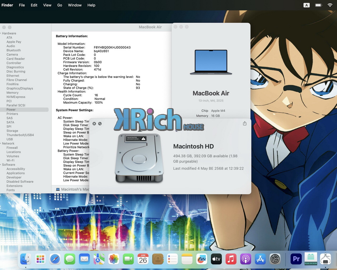Select Apple Pay in Hardware list
337x270 pixels.
[14, 42]
